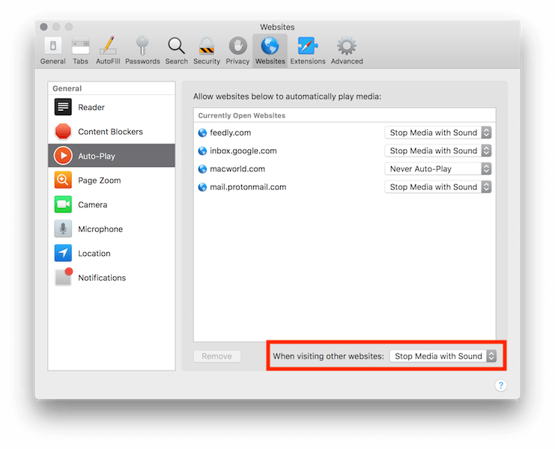The image size is (555, 449).
Task: Click the 'Currently Open Websites' header
Action: click(x=242, y=115)
